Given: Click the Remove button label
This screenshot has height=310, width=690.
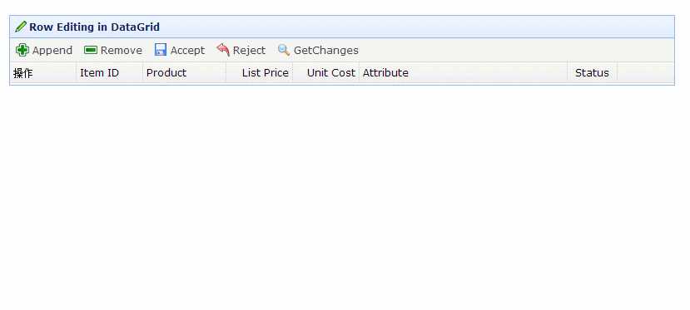Looking at the screenshot, I should (121, 51).
